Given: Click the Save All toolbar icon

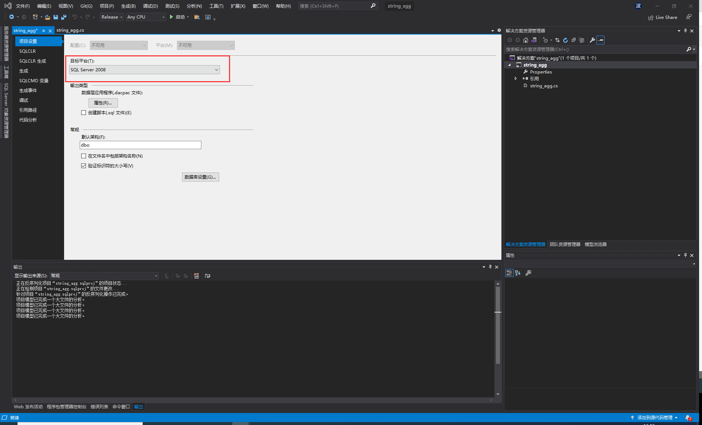Looking at the screenshot, I should click(x=64, y=17).
